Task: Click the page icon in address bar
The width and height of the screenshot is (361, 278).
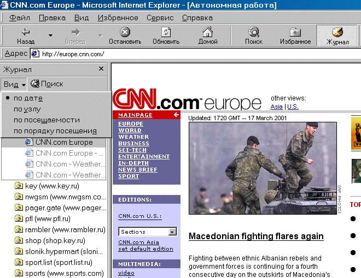Action: (x=35, y=54)
